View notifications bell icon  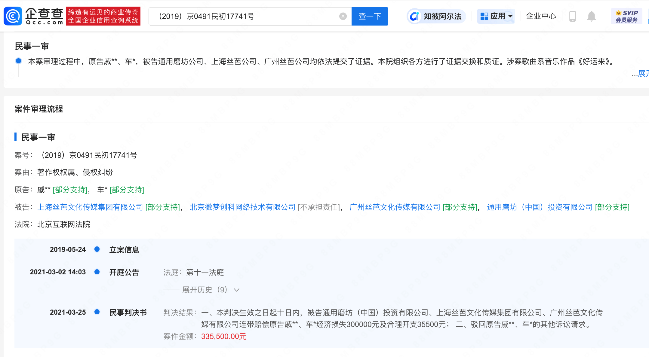click(591, 16)
